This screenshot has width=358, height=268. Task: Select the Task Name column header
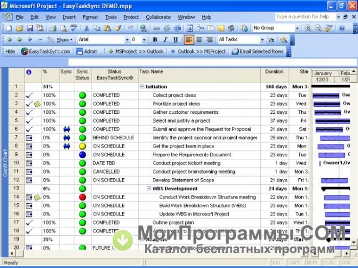[x=199, y=75]
